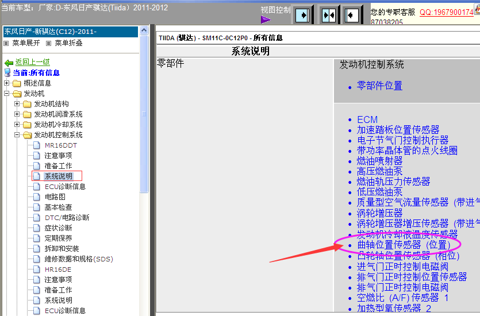The image size is (480, 316).
Task: Open the 排气门正时控制位置传感器 link
Action: click(412, 277)
